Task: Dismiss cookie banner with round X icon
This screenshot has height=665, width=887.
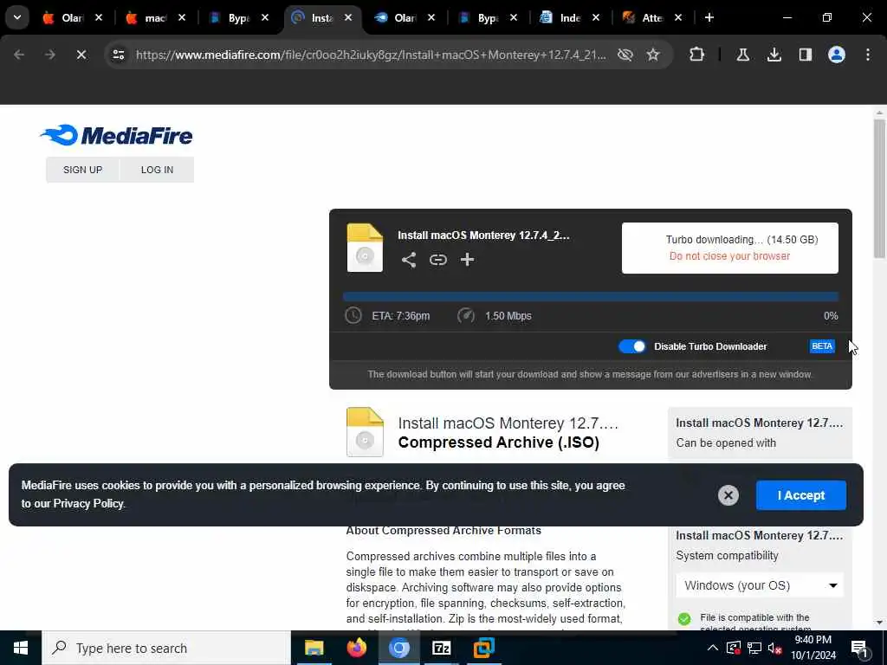Action: click(x=728, y=495)
